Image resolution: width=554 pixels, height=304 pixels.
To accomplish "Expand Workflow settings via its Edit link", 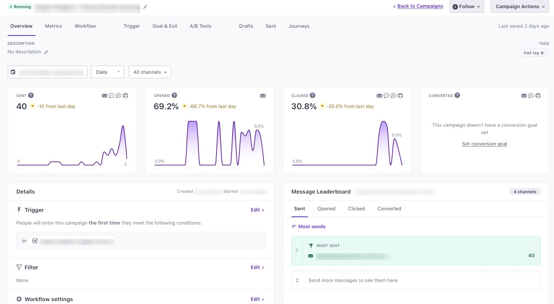I will coord(257,299).
